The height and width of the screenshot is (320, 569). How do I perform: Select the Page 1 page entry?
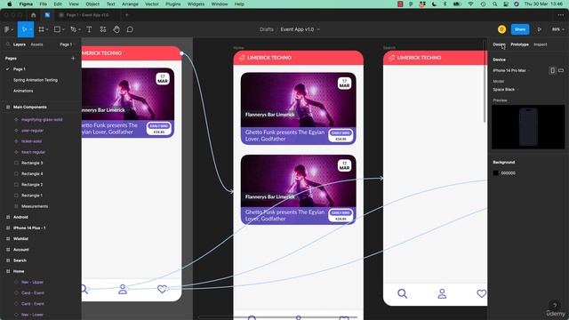coord(20,69)
